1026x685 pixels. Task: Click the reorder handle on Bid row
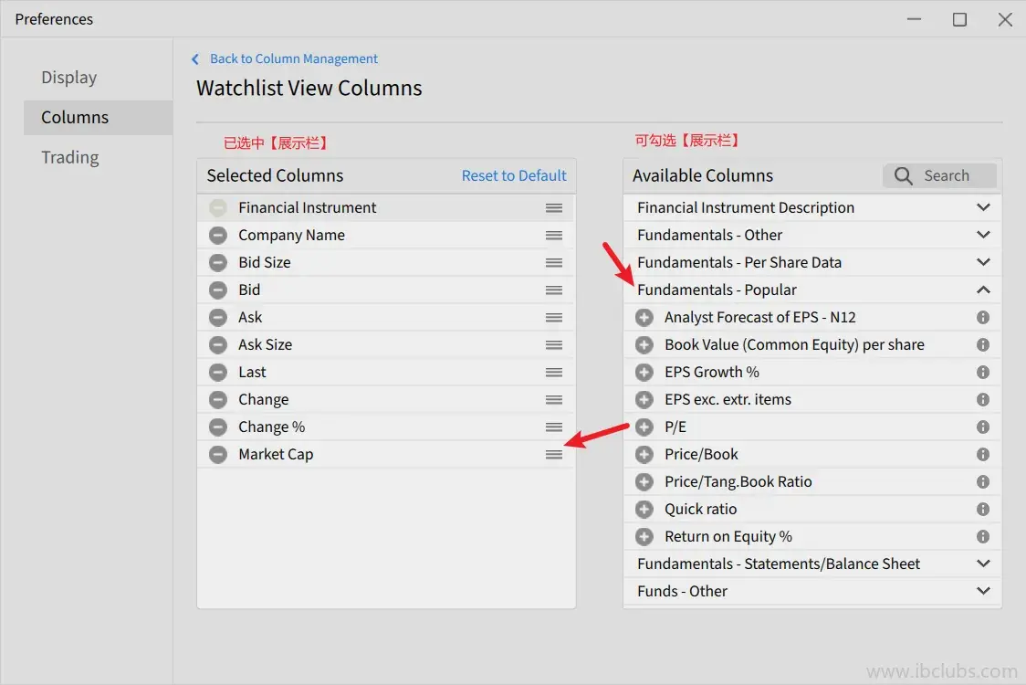[554, 290]
